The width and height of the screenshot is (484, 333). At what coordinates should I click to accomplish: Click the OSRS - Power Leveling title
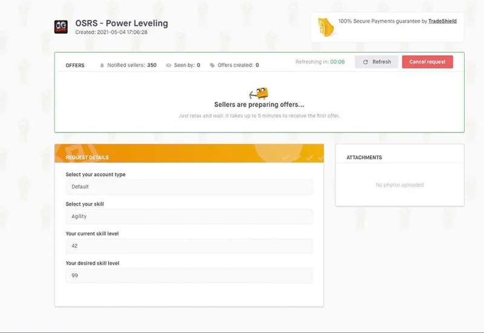pyautogui.click(x=122, y=23)
